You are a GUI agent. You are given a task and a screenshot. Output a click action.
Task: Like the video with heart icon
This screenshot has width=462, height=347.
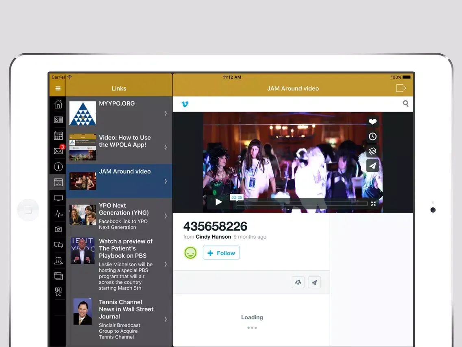tap(373, 121)
